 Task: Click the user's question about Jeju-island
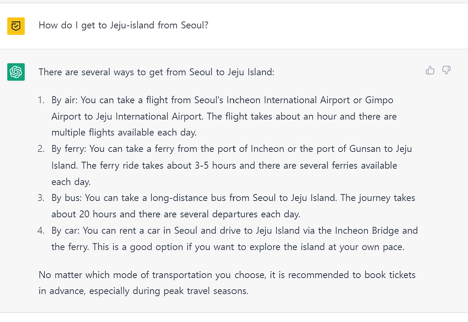click(x=123, y=25)
